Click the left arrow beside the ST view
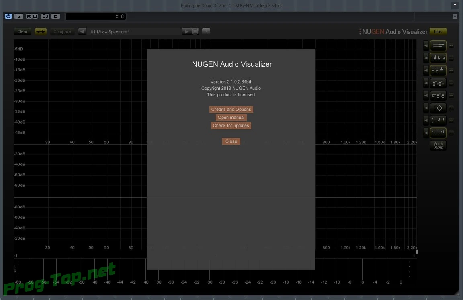 tap(426, 95)
